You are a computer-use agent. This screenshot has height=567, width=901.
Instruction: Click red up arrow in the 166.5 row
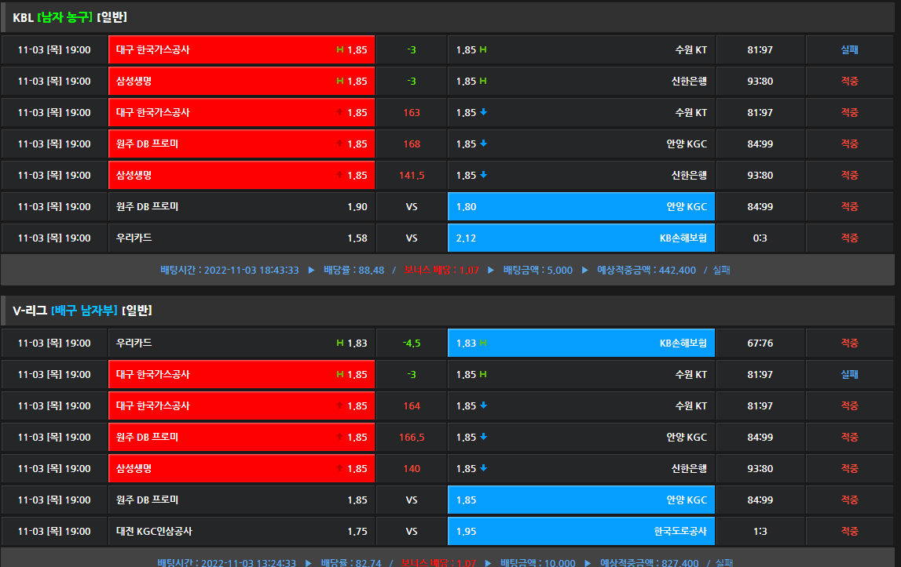[x=339, y=438]
